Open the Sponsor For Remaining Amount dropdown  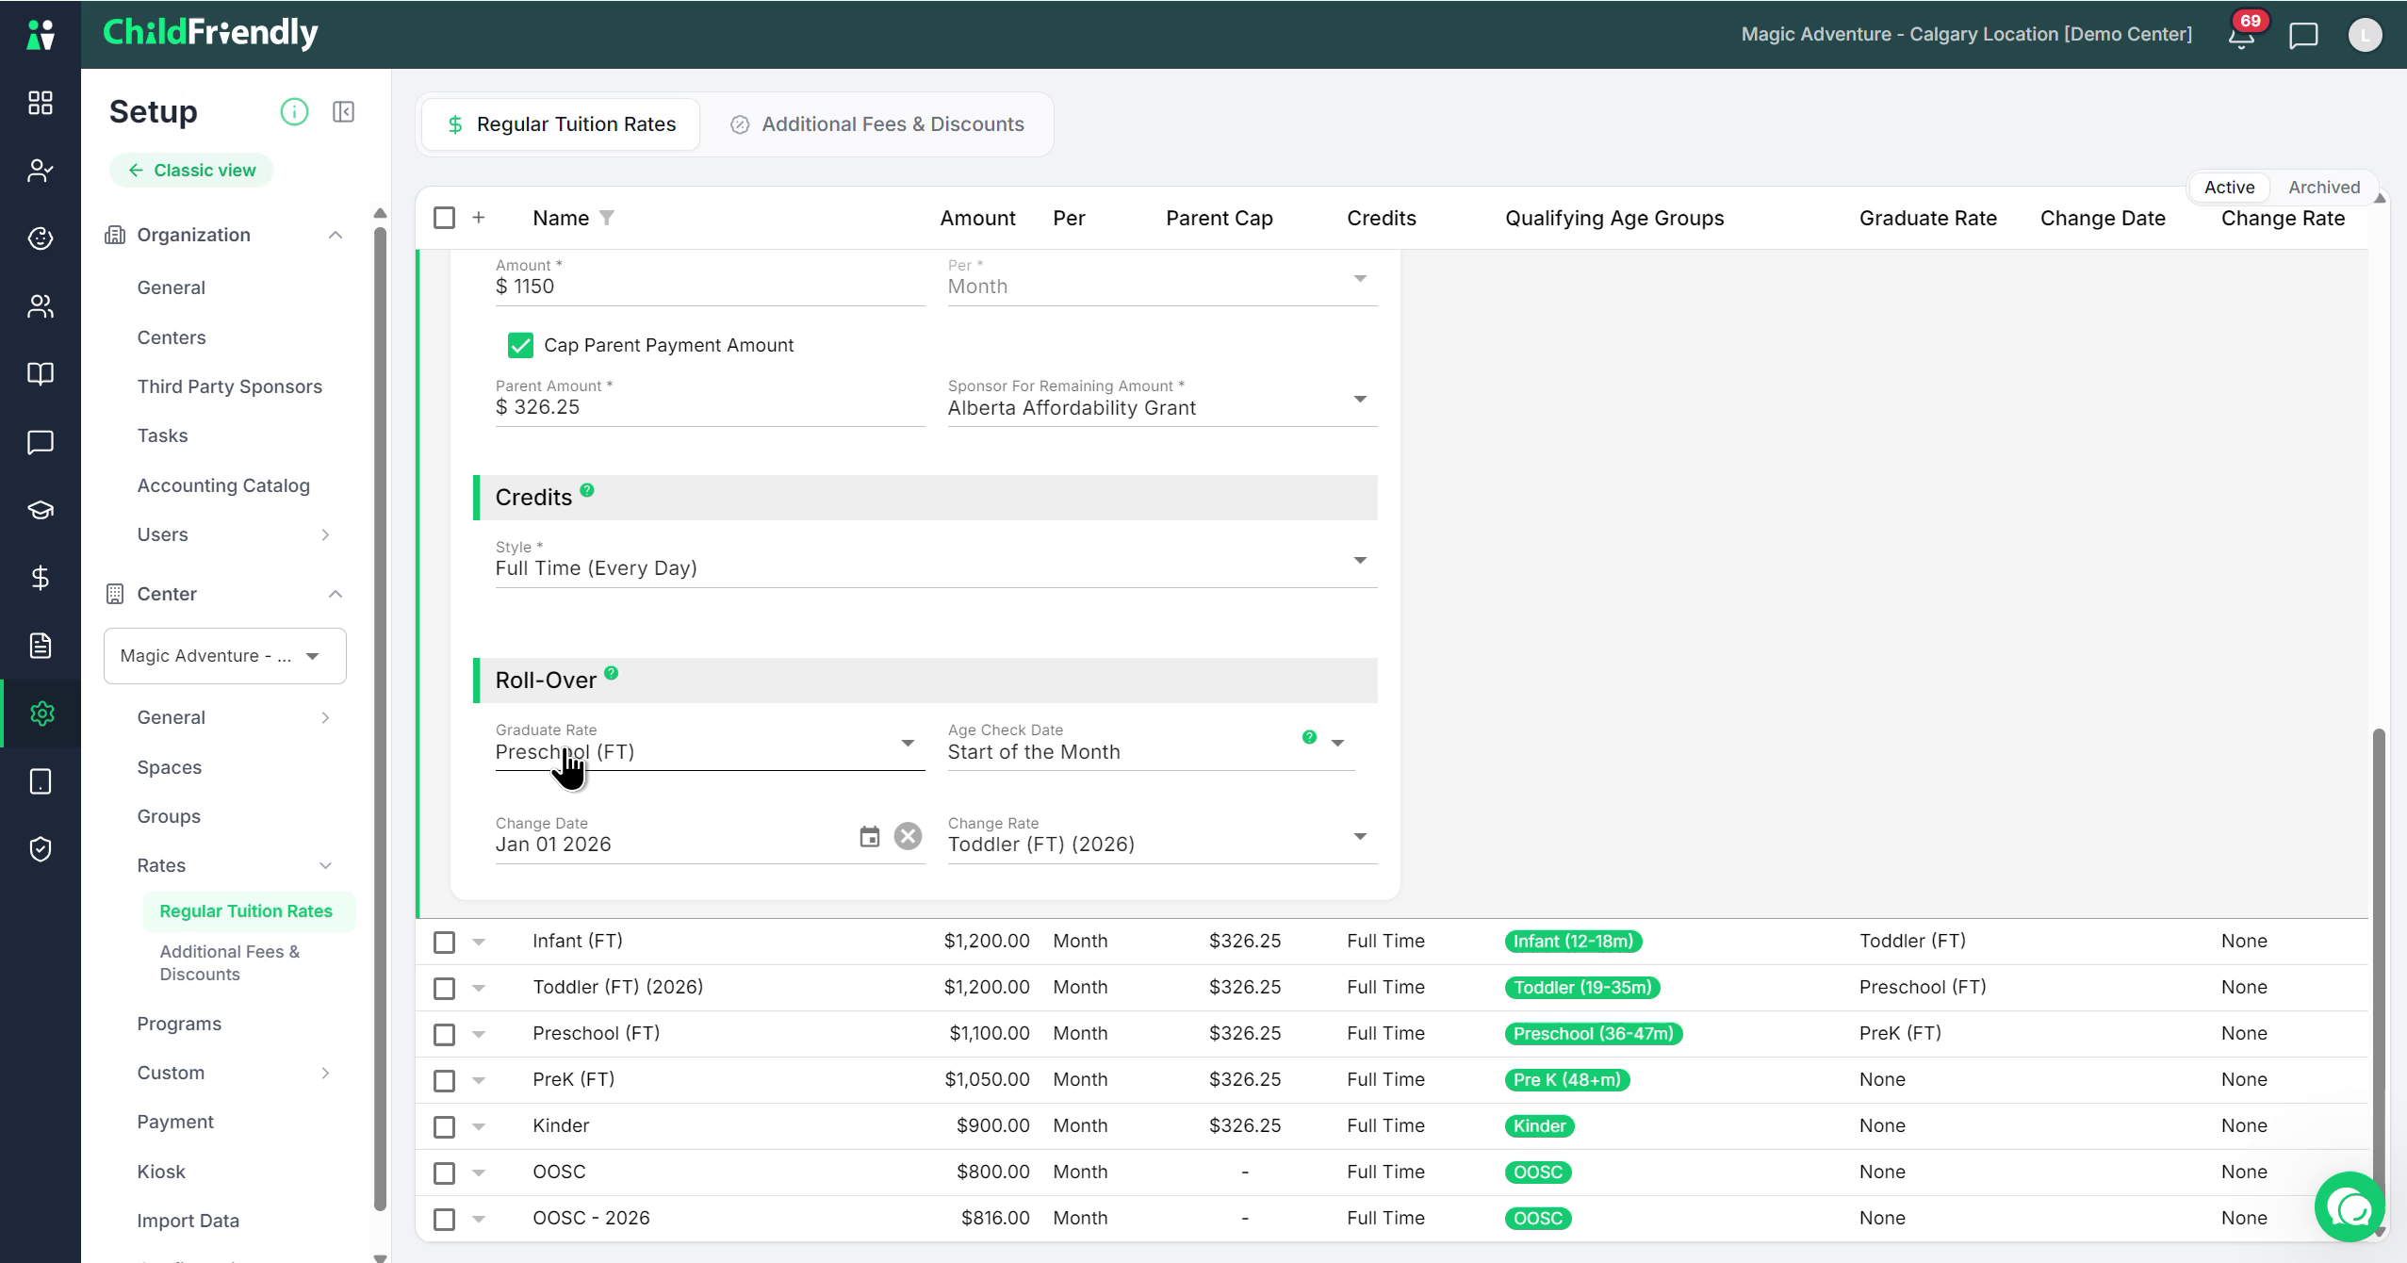point(1162,401)
